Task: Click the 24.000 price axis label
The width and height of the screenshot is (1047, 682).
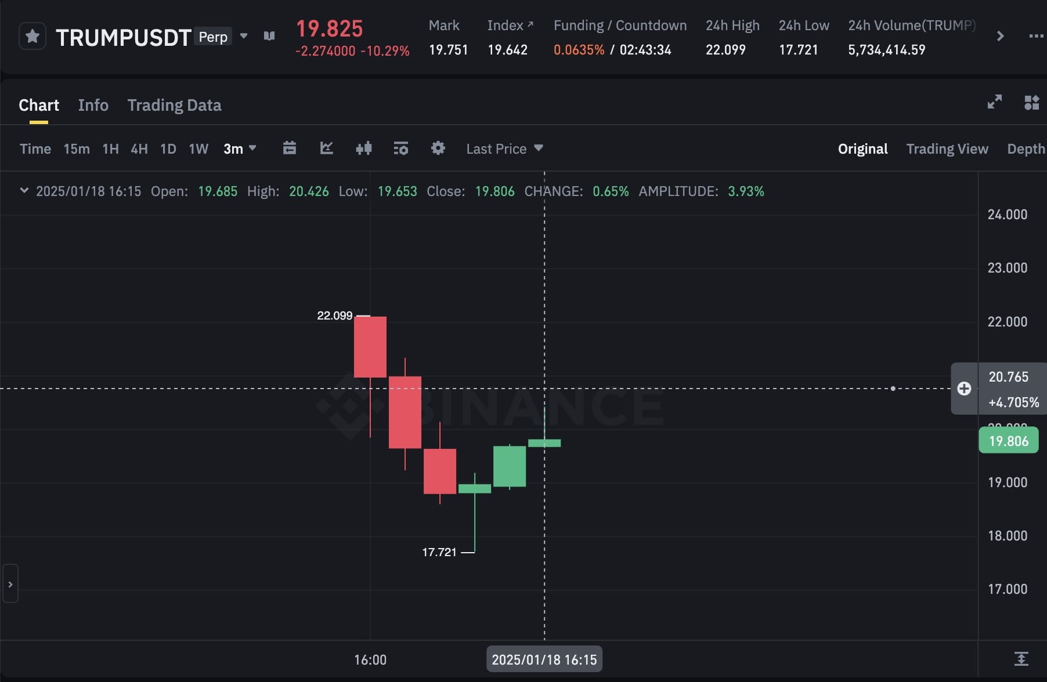Action: click(1008, 215)
